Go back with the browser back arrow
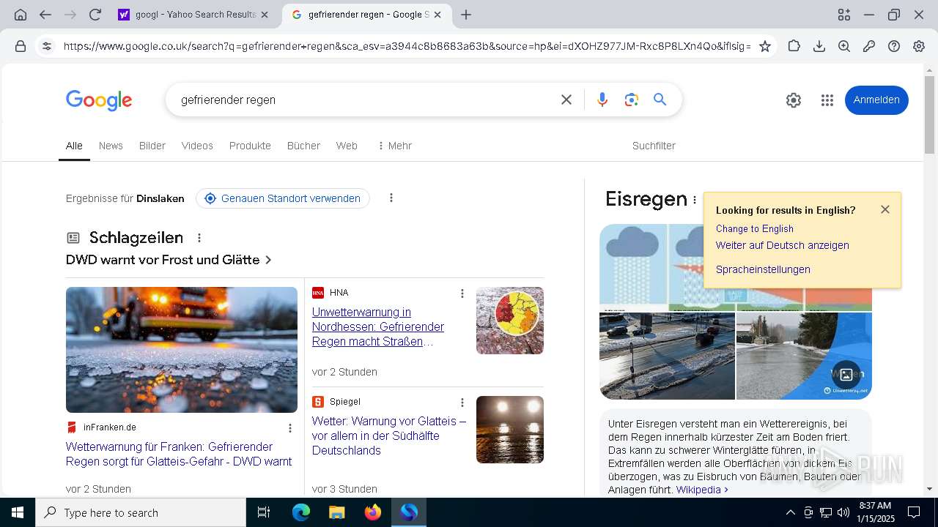Screen dimensions: 938x527 click(45, 15)
